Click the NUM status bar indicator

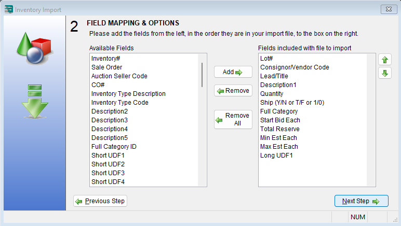pyautogui.click(x=357, y=217)
